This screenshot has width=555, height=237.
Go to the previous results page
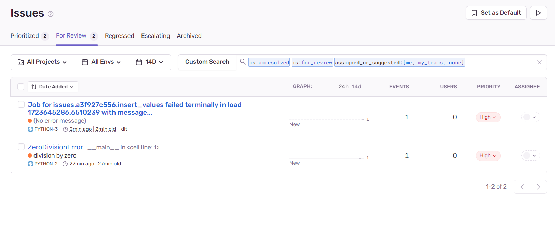tap(522, 187)
